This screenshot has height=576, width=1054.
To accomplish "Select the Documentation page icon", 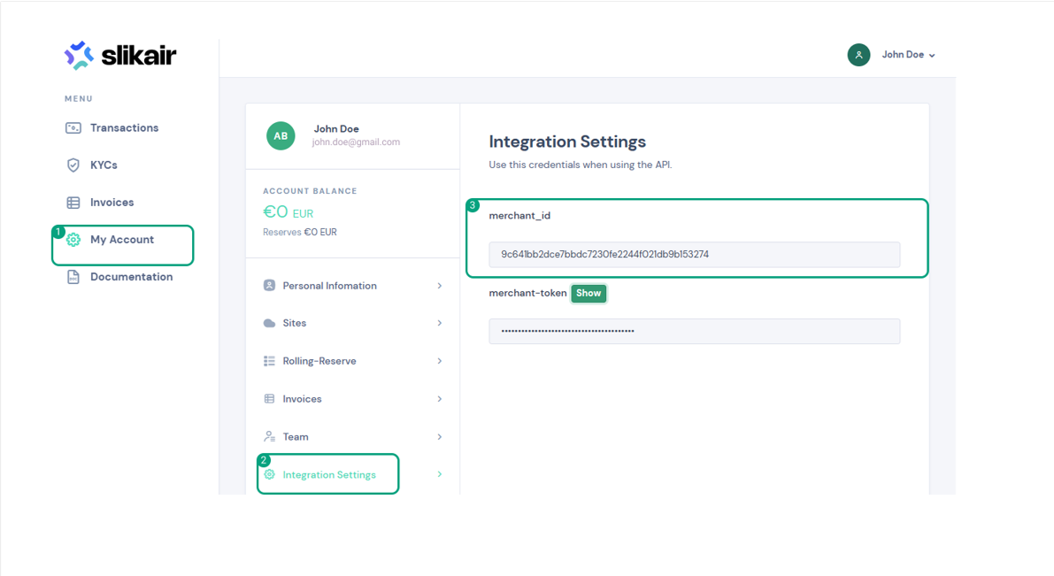I will click(75, 276).
